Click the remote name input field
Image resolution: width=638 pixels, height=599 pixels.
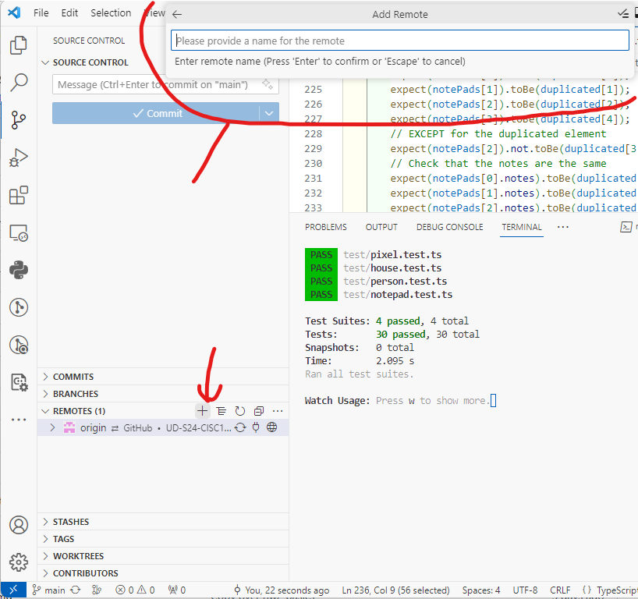[399, 41]
